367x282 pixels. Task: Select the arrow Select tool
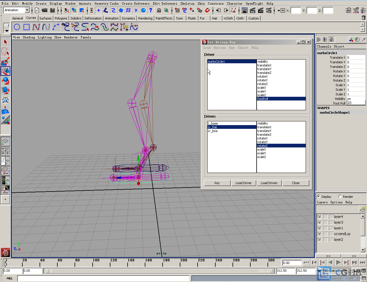coord(5,42)
